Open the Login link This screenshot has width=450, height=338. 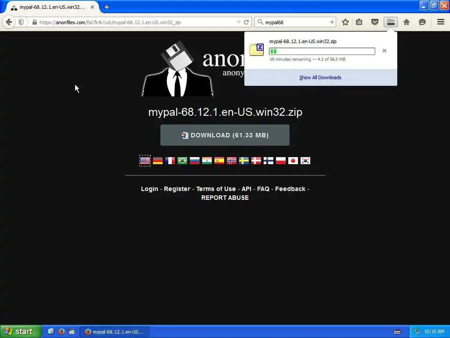[149, 189]
